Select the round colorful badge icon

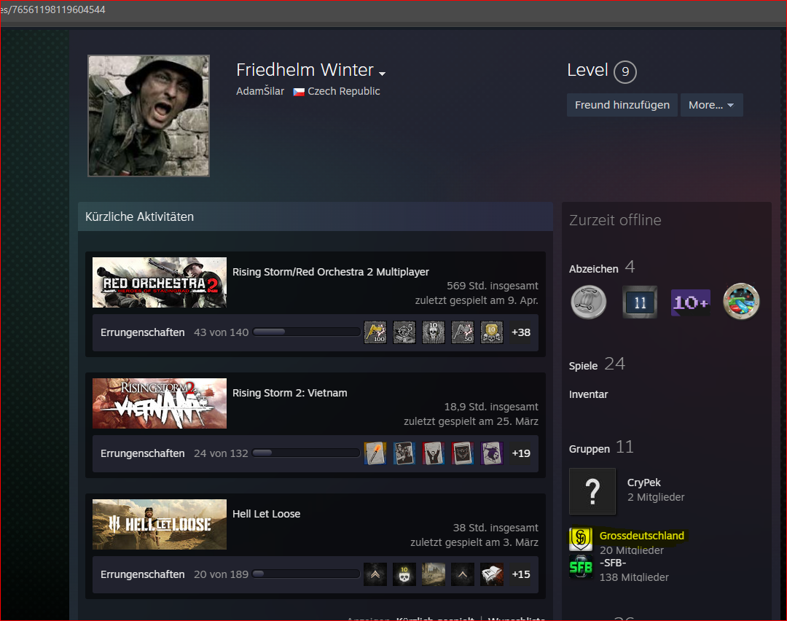pos(741,302)
